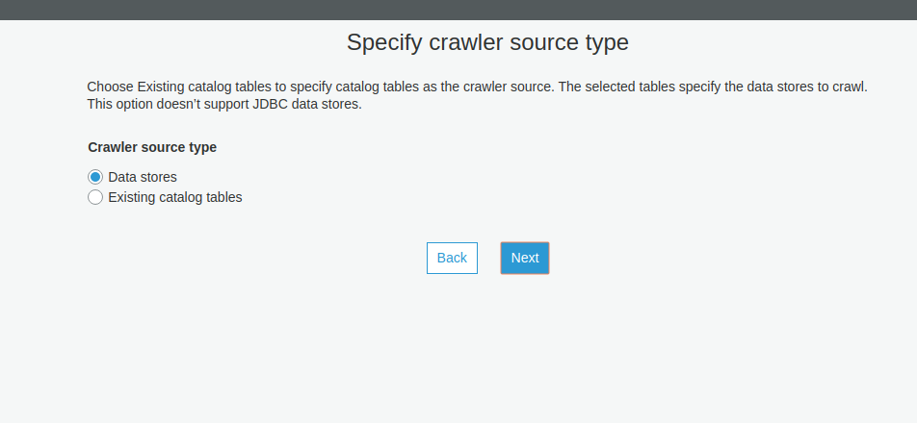Click the word "Specify" in the page heading
This screenshot has width=917, height=423.
pyautogui.click(x=380, y=42)
